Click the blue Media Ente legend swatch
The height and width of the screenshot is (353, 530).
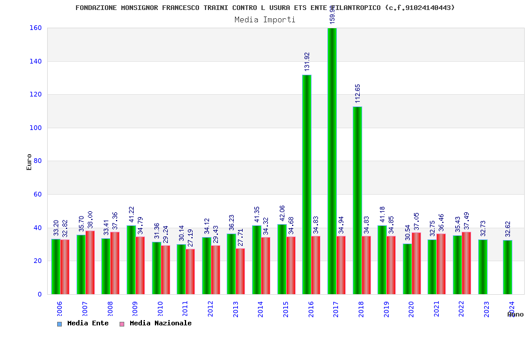coord(59,324)
